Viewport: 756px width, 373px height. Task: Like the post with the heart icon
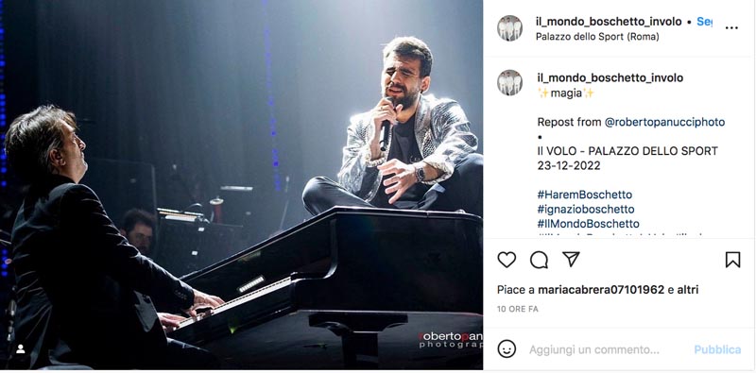point(507,260)
